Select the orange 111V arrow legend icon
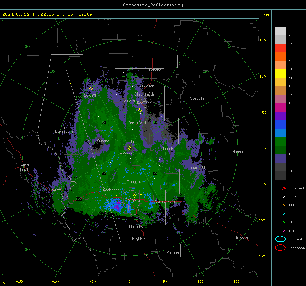The image size is (306, 286). (x=280, y=205)
